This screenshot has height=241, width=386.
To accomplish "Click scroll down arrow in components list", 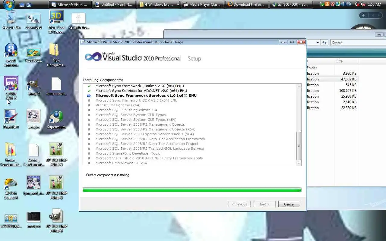I will tap(299, 163).
